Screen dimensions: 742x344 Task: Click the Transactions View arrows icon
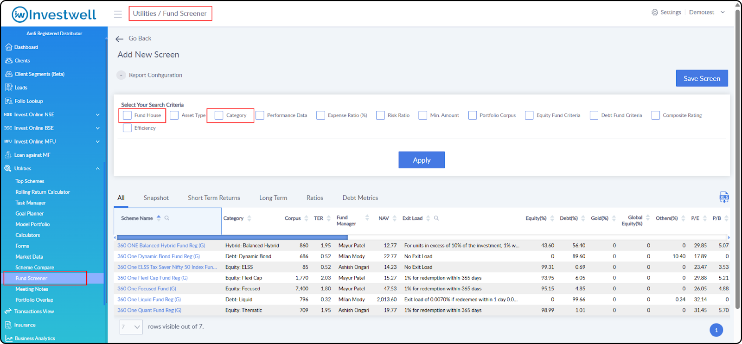pyautogui.click(x=8, y=312)
